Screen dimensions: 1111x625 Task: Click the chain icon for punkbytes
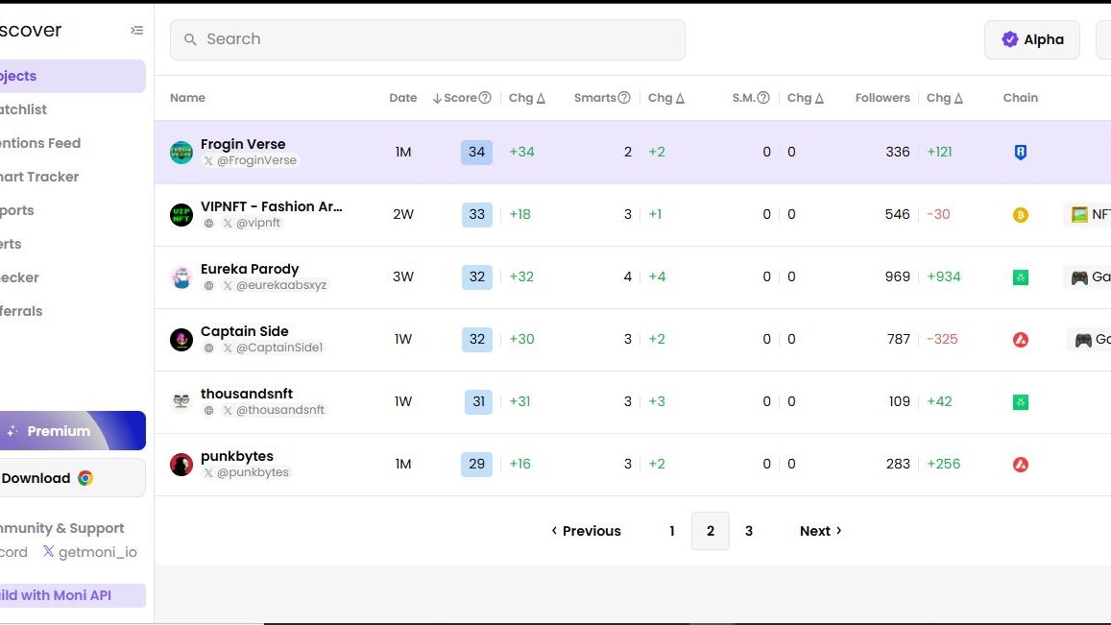(1021, 464)
